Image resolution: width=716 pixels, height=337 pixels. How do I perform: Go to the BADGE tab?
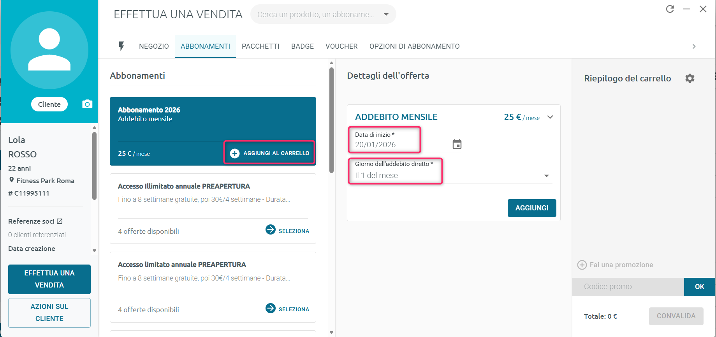pyautogui.click(x=303, y=46)
